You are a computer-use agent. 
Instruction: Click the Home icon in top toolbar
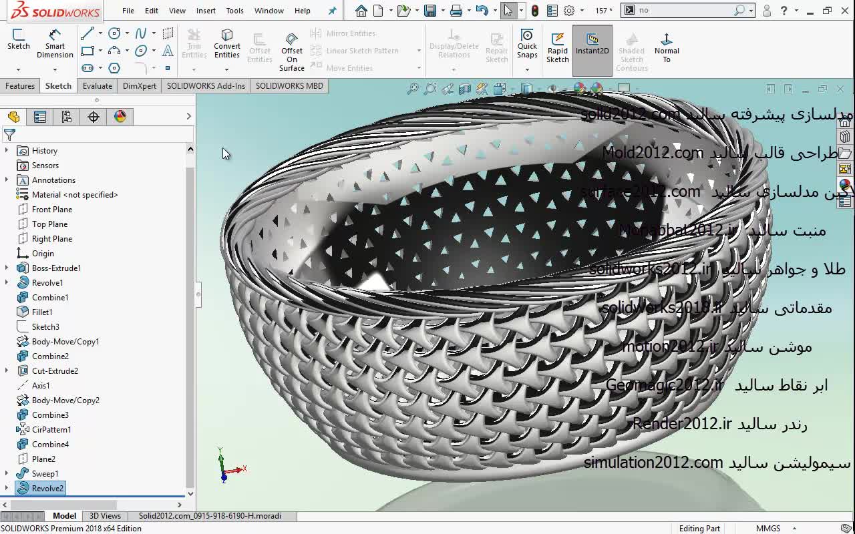point(361,11)
